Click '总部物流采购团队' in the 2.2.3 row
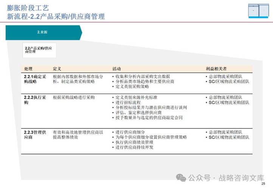Screen dimensions: 273x189 pos(225,132)
